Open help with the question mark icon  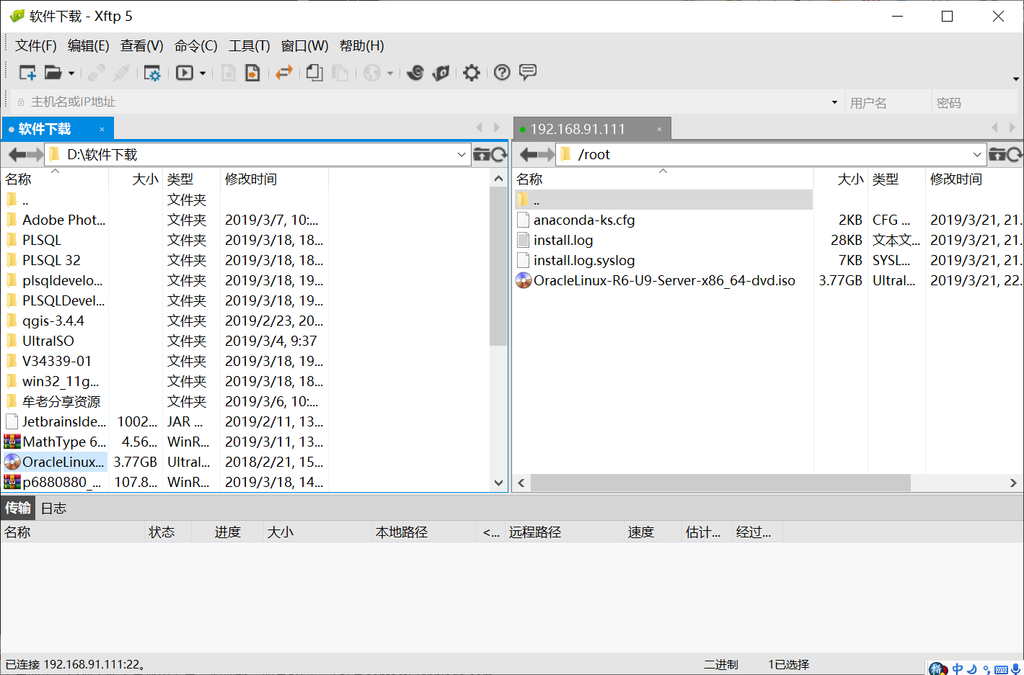click(502, 73)
